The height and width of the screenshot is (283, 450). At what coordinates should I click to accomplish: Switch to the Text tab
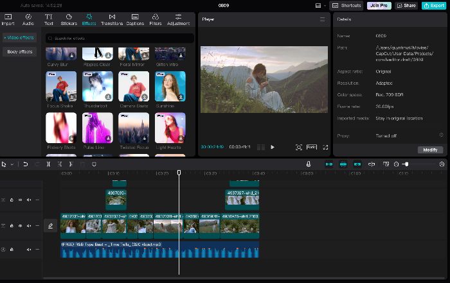tap(48, 19)
